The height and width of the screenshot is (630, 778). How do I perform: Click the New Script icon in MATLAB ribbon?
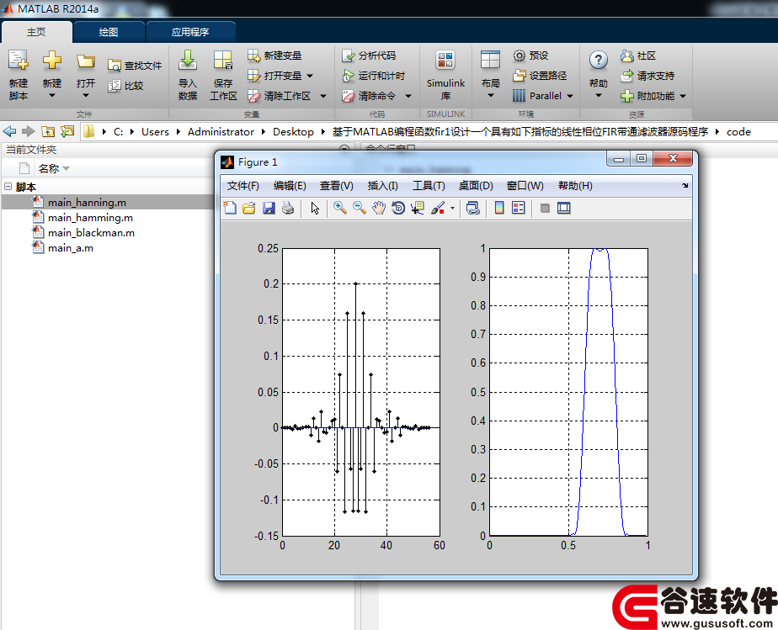coord(19,75)
